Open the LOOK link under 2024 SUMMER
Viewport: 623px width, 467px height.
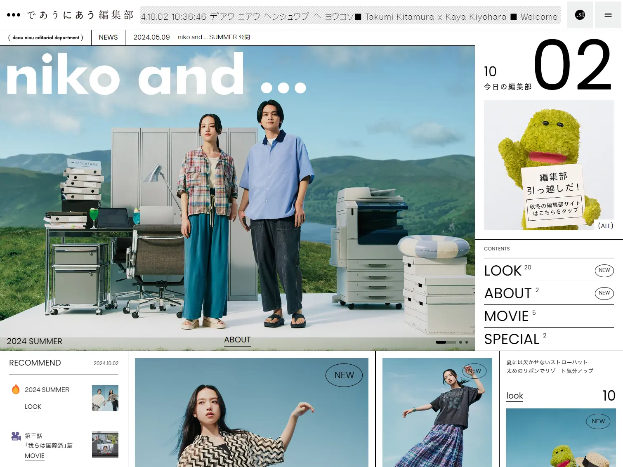tap(33, 407)
